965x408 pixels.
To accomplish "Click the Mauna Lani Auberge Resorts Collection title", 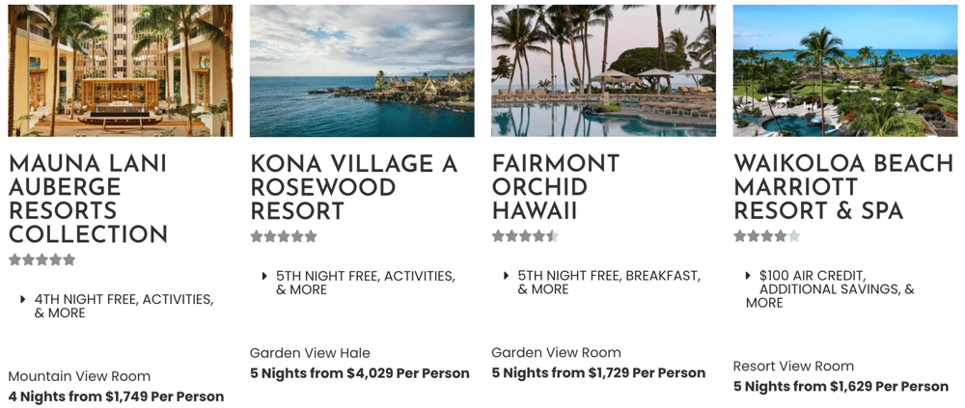I will (x=88, y=199).
